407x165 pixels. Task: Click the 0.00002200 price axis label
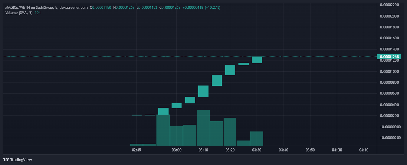pyautogui.click(x=389, y=5)
